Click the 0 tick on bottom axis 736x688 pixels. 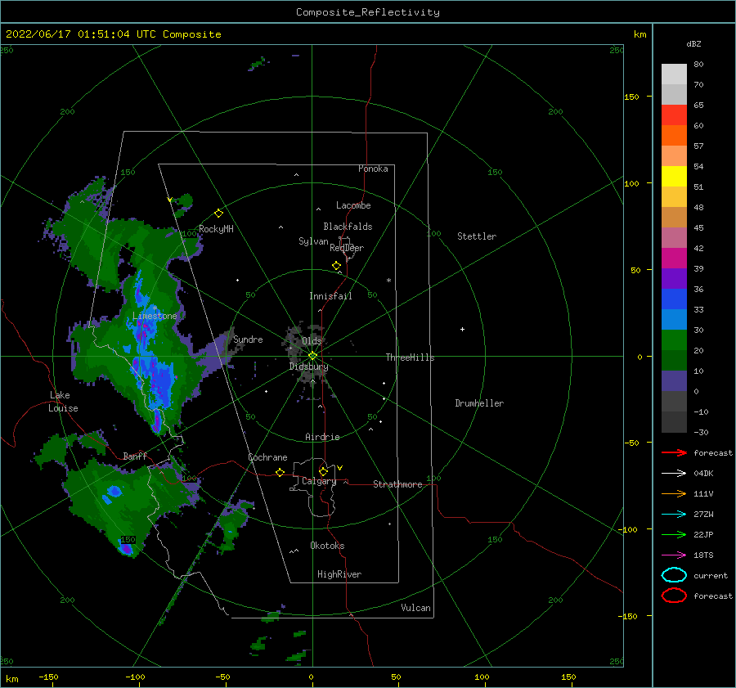(311, 677)
